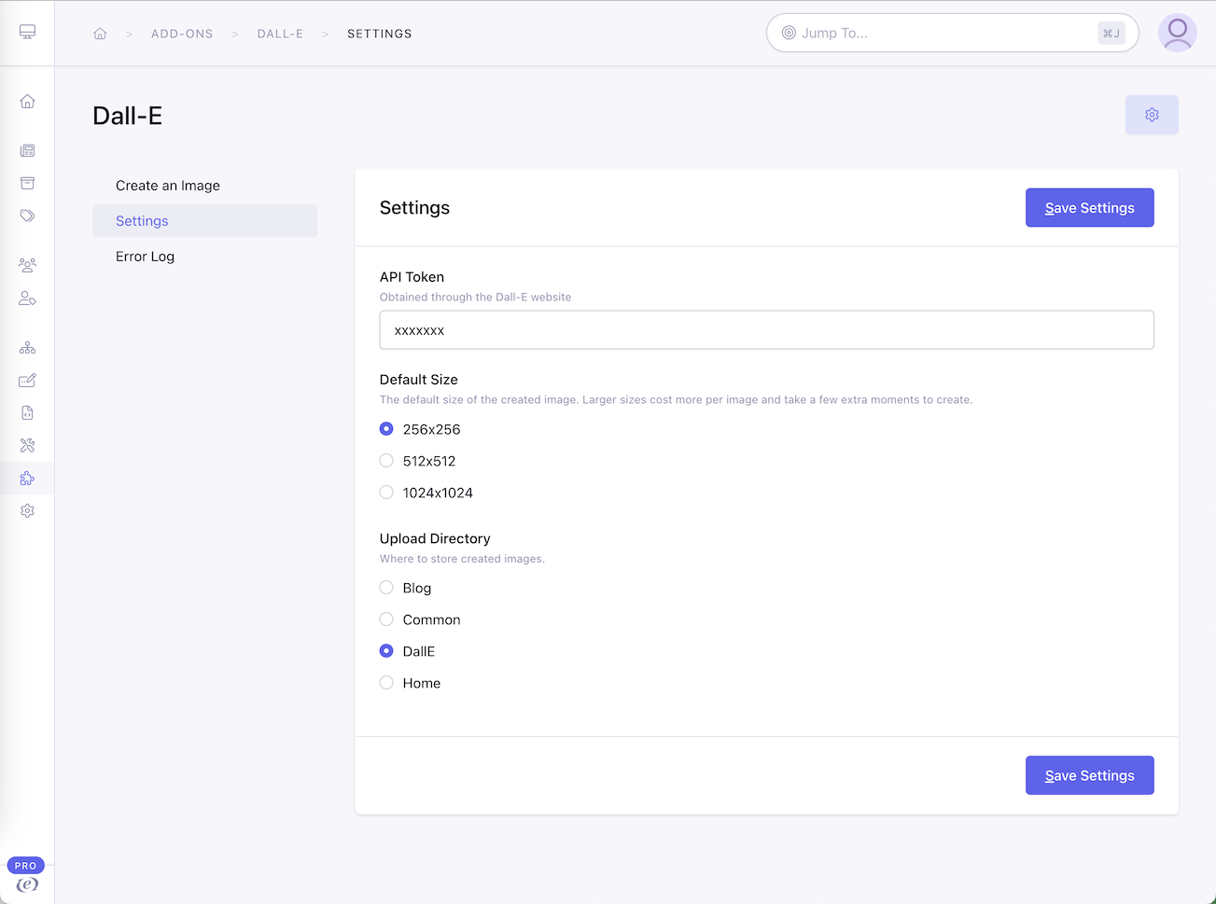Viewport: 1216px width, 904px height.
Task: Open the Add-Ons puzzle piece icon
Action: pos(27,479)
